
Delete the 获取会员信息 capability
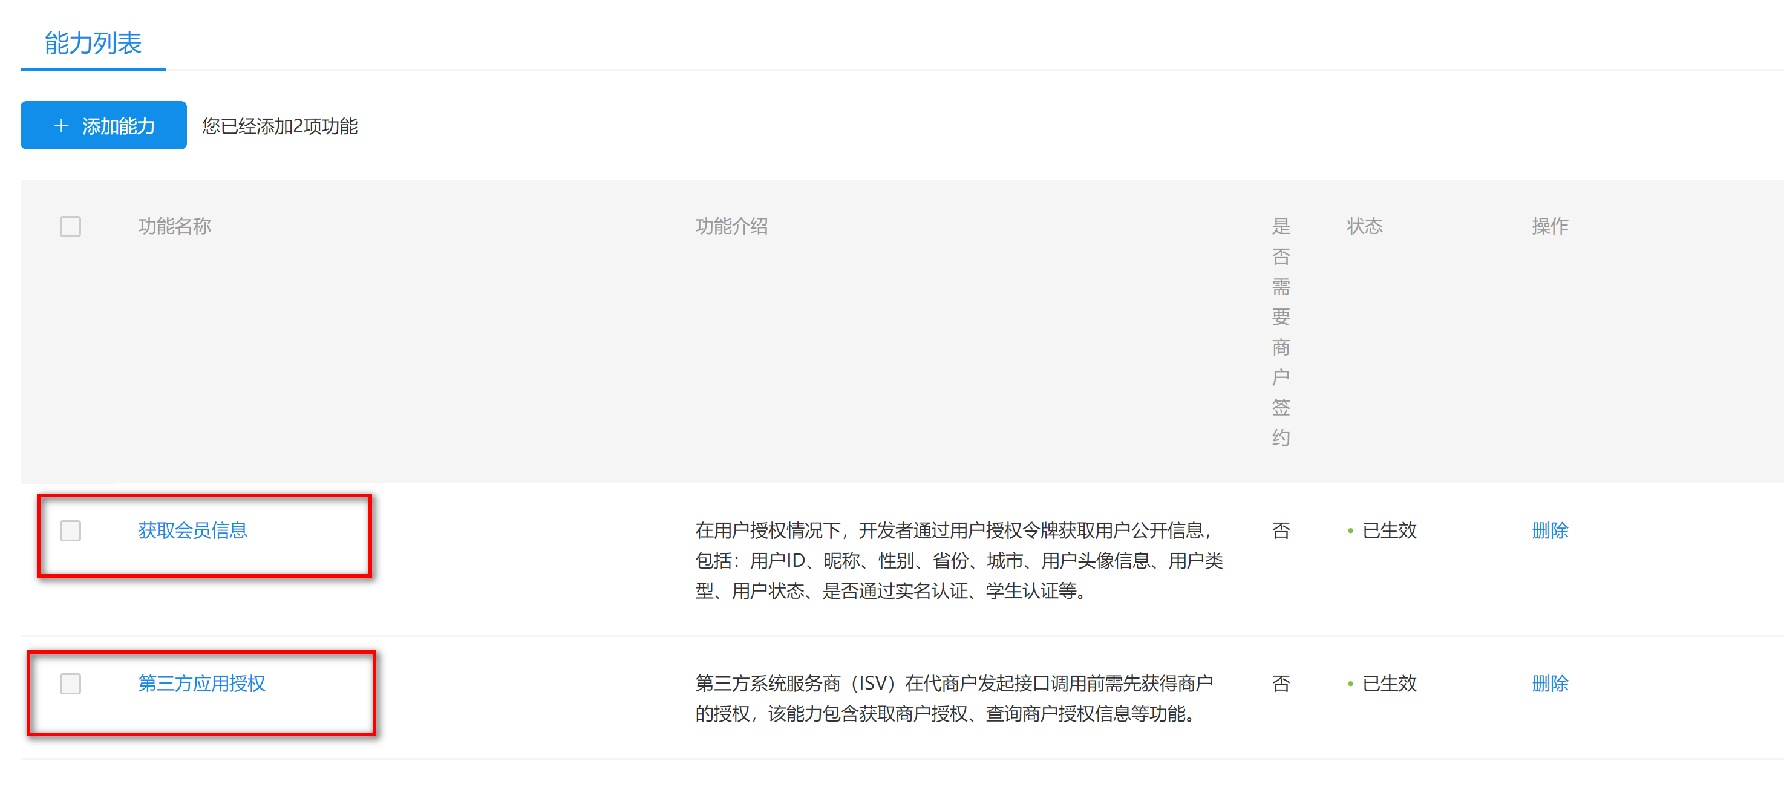click(x=1549, y=531)
